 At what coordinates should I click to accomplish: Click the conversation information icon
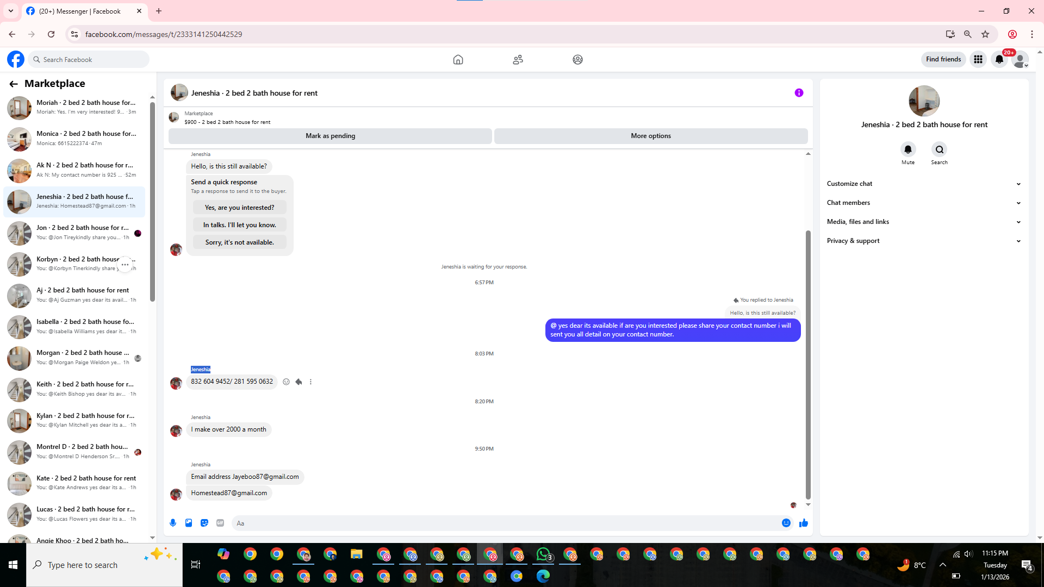[799, 93]
